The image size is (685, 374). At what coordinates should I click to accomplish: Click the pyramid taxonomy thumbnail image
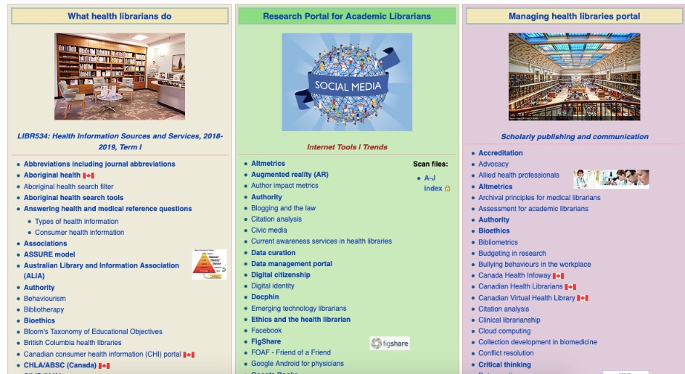[209, 265]
